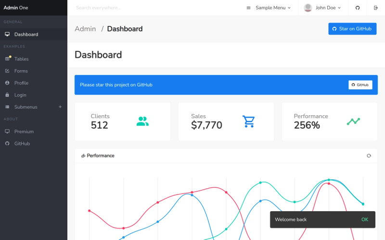The width and height of the screenshot is (385, 240).
Task: Click the Profile person icon in sidebar
Action: click(7, 83)
